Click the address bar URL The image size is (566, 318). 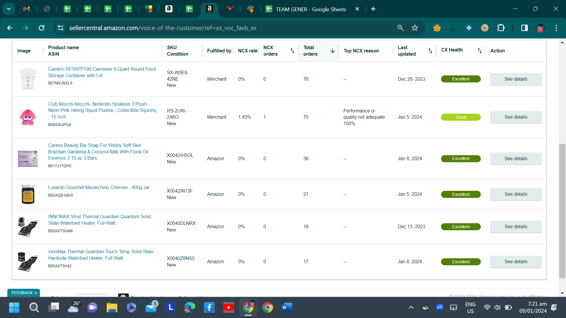[163, 28]
